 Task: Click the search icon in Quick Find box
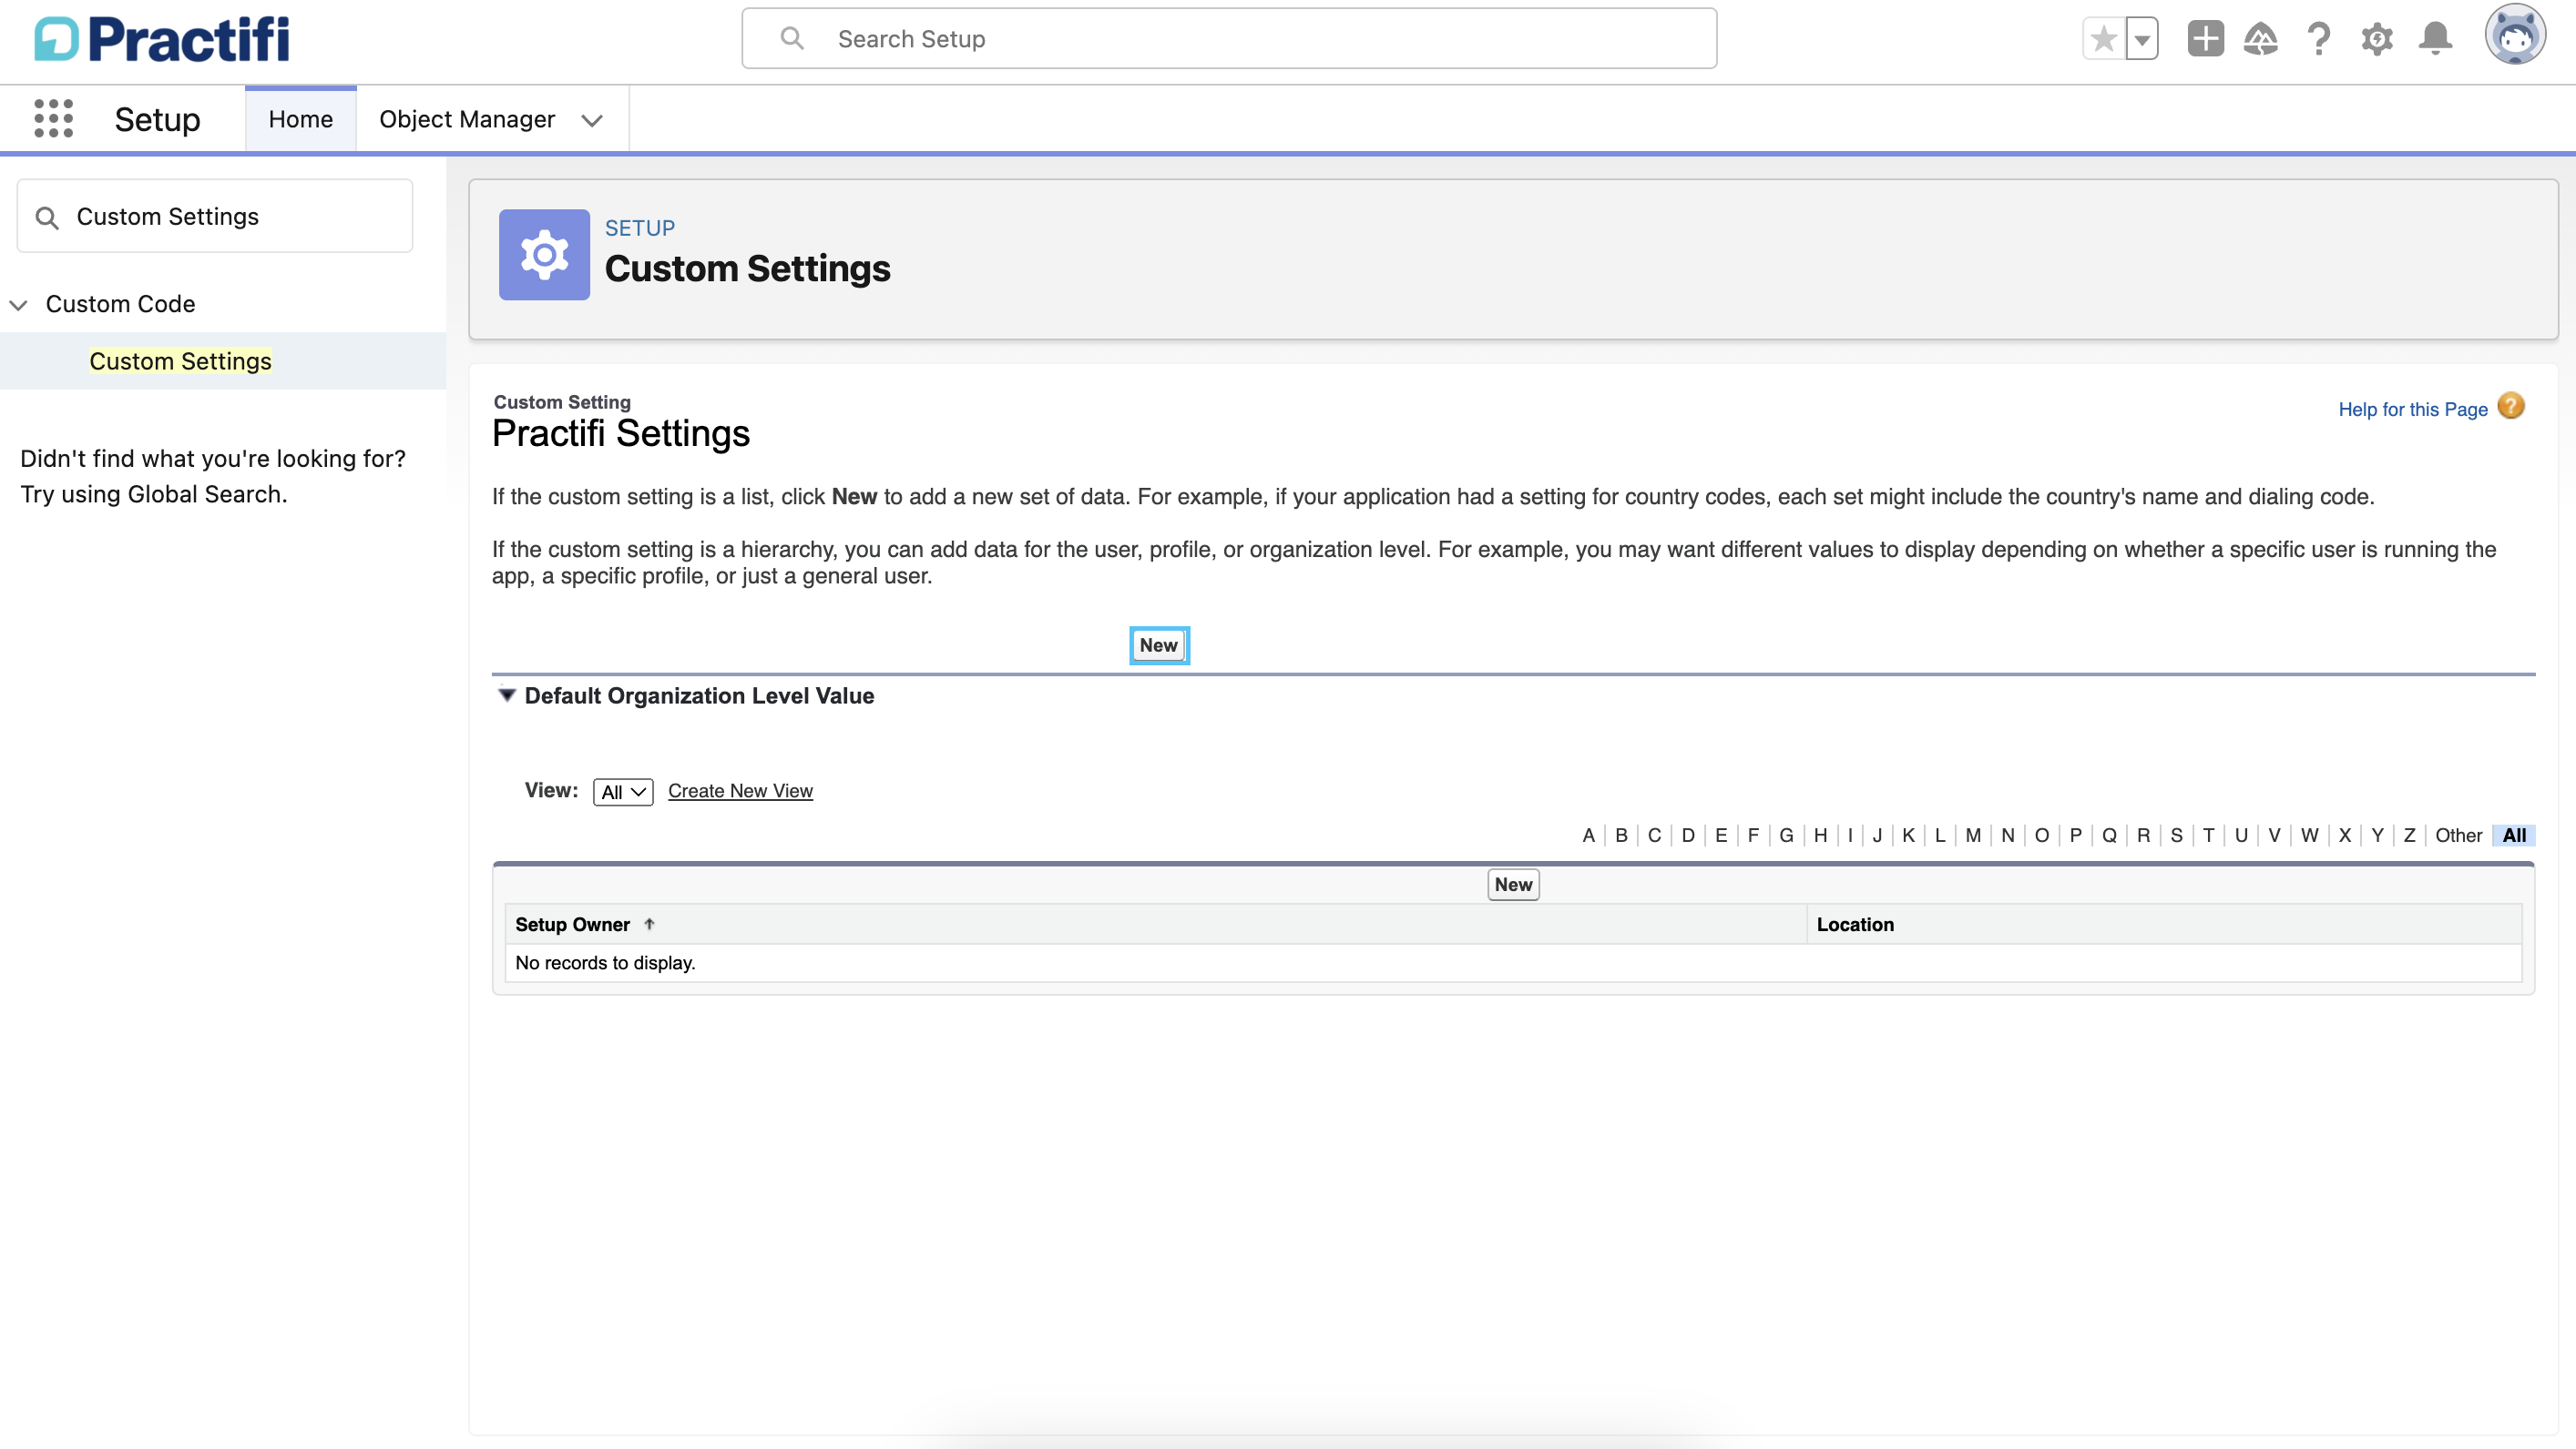click(47, 217)
